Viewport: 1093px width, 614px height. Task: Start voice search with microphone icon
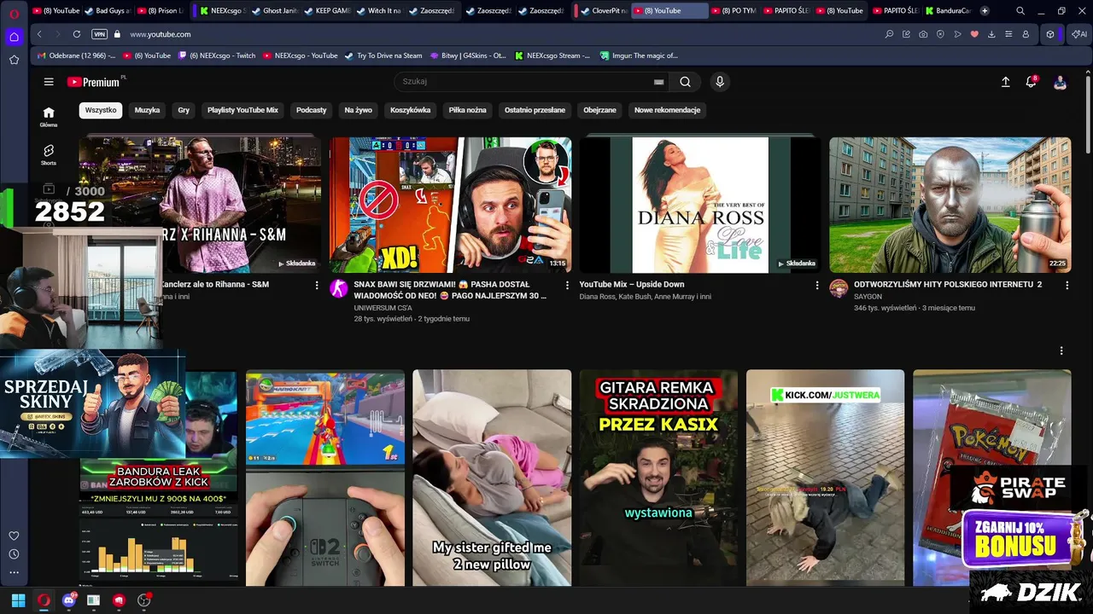[720, 82]
